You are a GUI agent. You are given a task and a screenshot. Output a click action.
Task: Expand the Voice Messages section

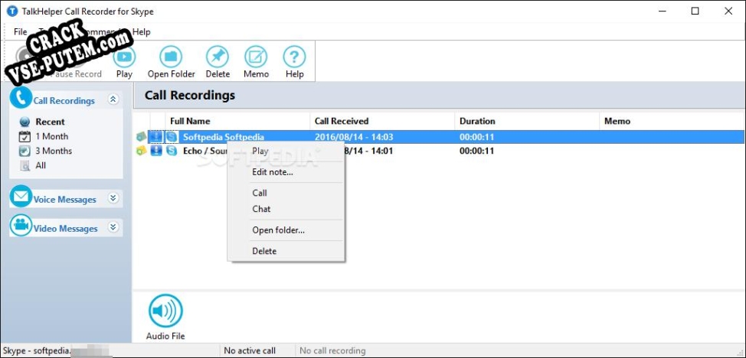tap(113, 198)
